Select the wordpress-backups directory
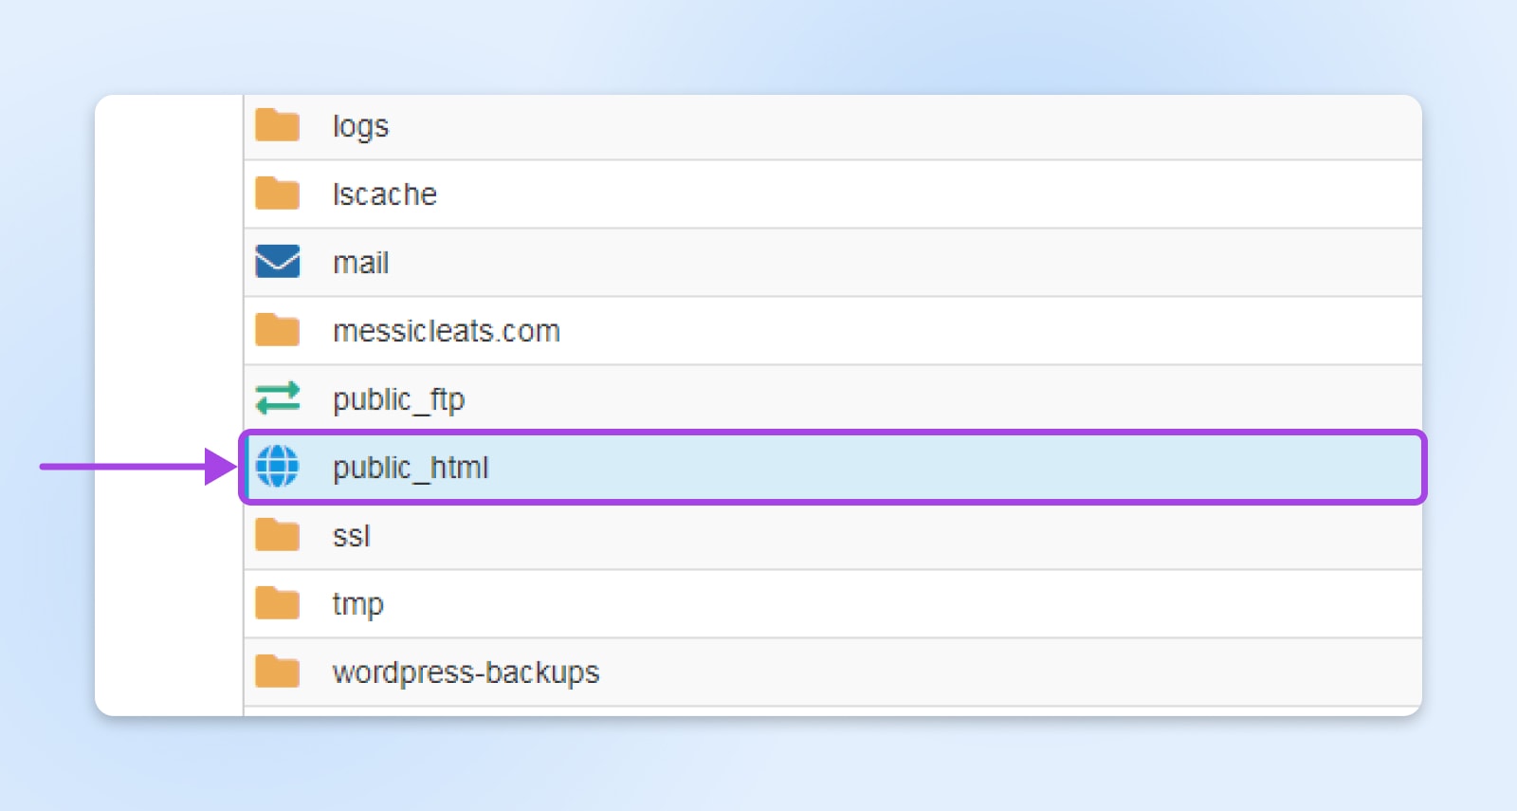1517x811 pixels. 466,672
